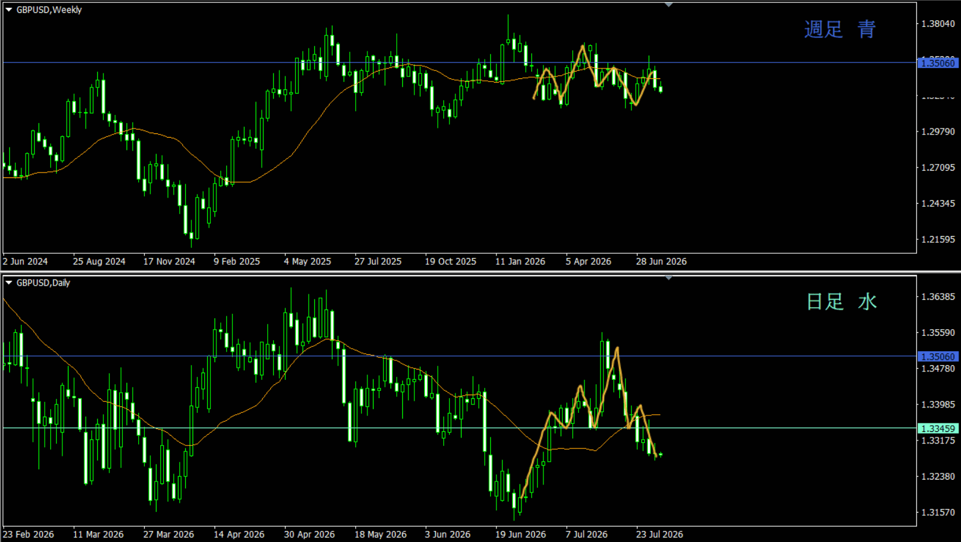Click the 19 Oct 2025 date label
Image resolution: width=961 pixels, height=542 pixels.
451,261
